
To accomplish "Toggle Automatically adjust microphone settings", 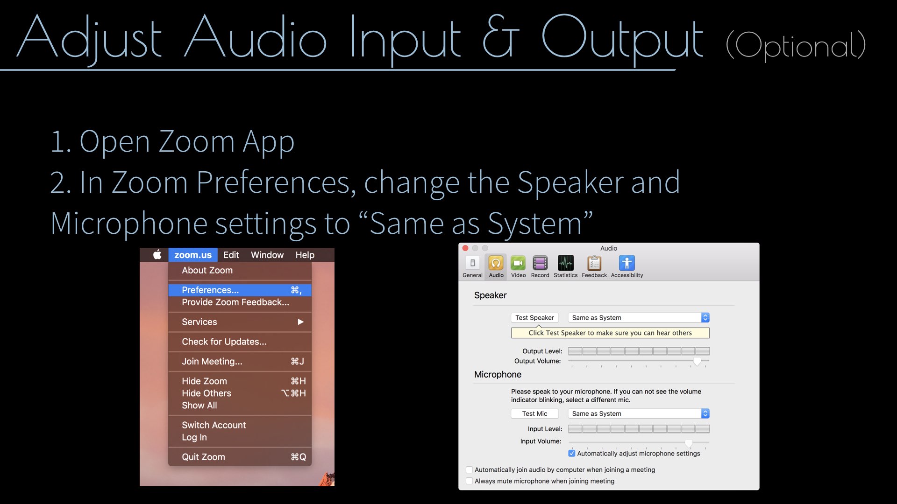I will tap(572, 454).
